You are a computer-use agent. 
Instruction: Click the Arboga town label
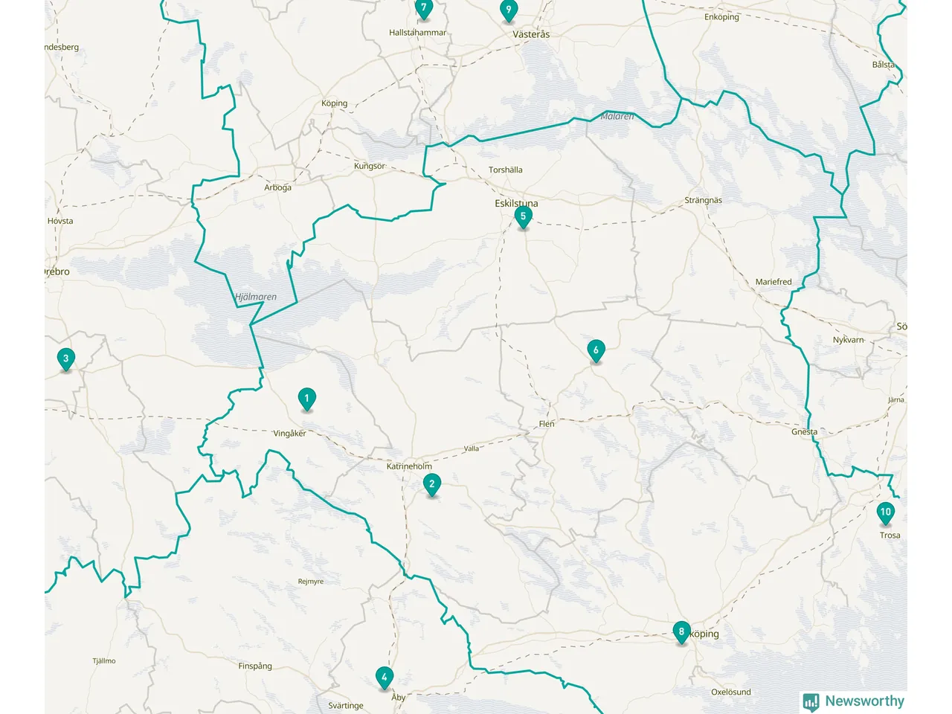(x=277, y=187)
